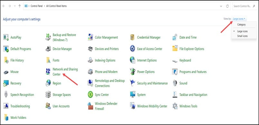Open the Troubleshooting link

20,106
